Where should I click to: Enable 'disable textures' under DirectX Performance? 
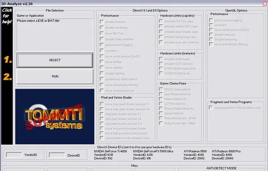[x=102, y=22]
